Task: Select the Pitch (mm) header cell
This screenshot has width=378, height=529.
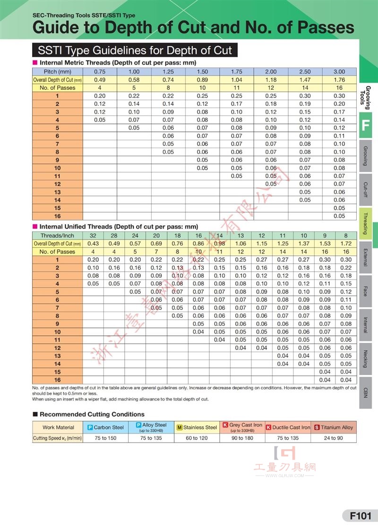Action: tap(58, 71)
